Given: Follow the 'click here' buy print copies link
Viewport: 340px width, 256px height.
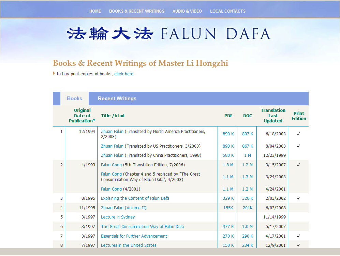Looking at the screenshot, I should (x=124, y=74).
